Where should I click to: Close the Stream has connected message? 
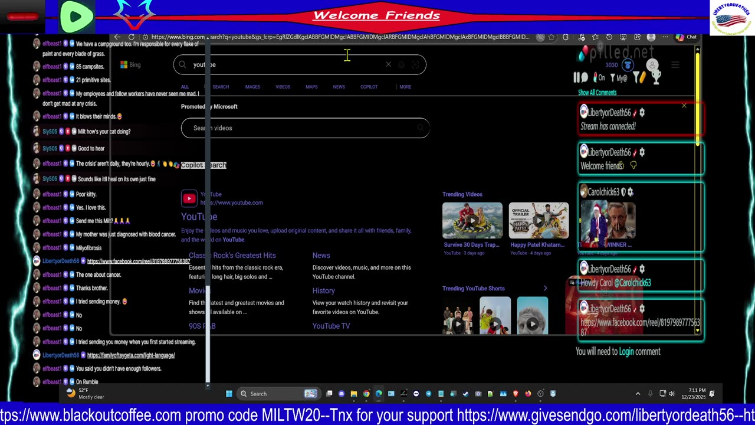click(x=684, y=106)
